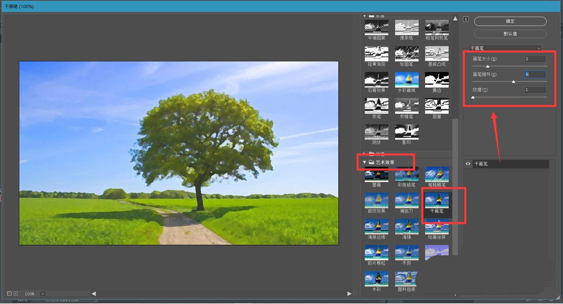Pick the 木刻 (Cutout) filter thumbnail
Screen dimensions: 563x304
406,252
